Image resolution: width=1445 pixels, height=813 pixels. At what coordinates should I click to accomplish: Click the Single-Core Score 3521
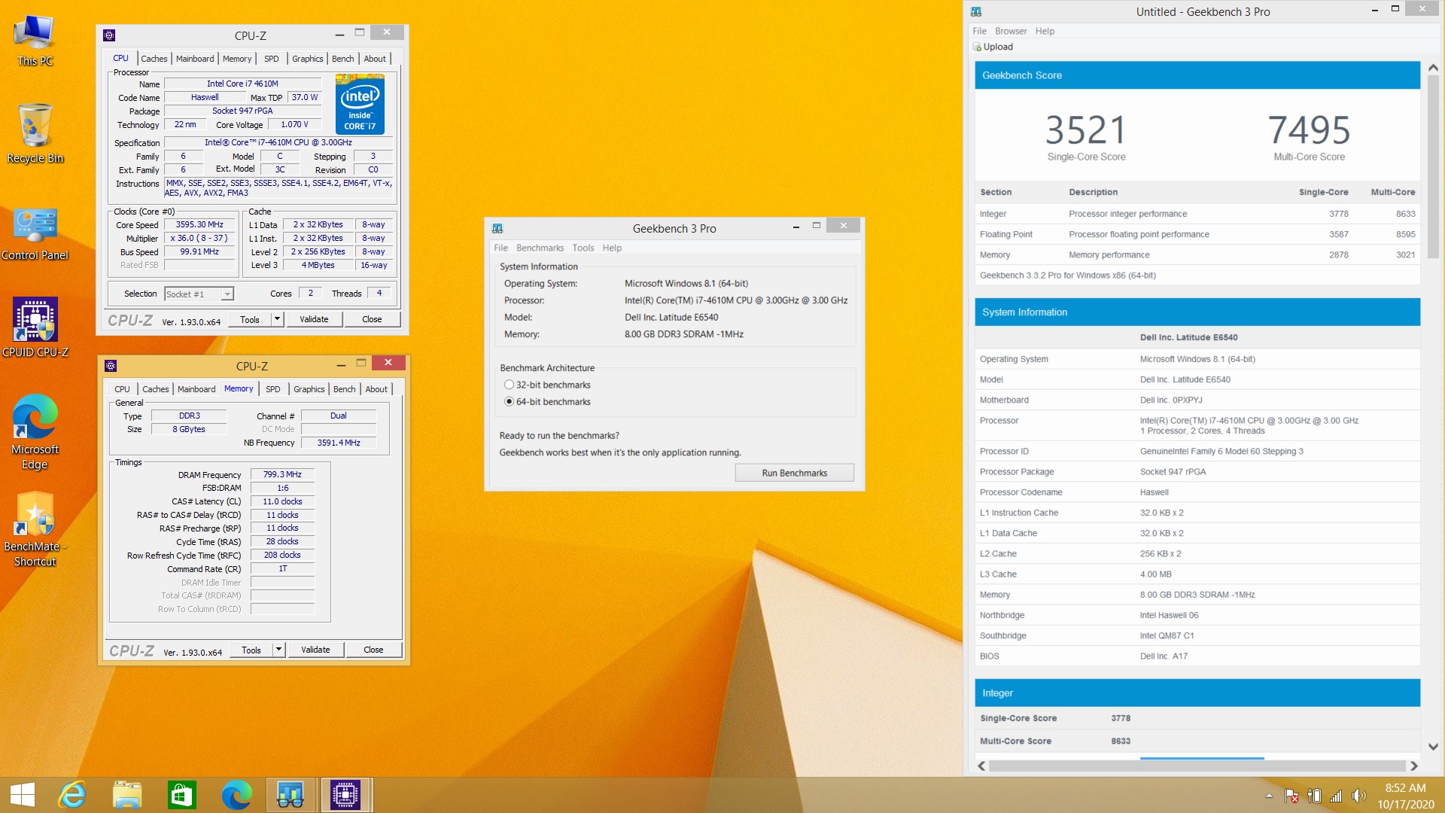pyautogui.click(x=1086, y=129)
